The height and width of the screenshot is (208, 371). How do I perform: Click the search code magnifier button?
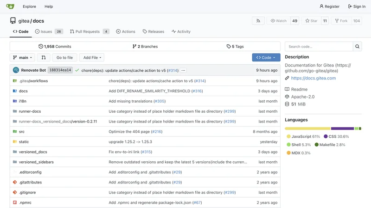pos(357,47)
